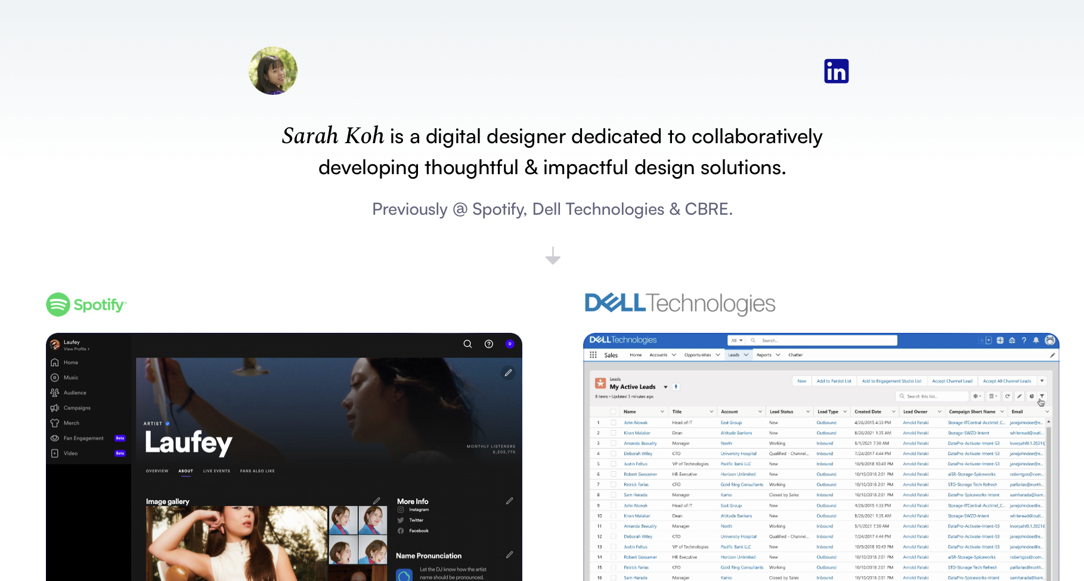This screenshot has width=1084, height=581.
Task: Open the Merch section via its shirt icon
Action: (54, 422)
